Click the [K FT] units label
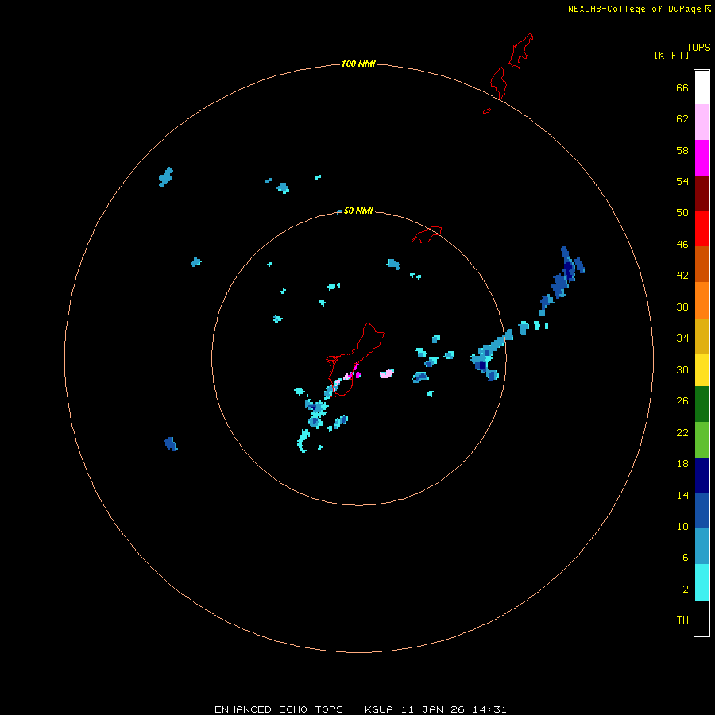 tap(671, 55)
